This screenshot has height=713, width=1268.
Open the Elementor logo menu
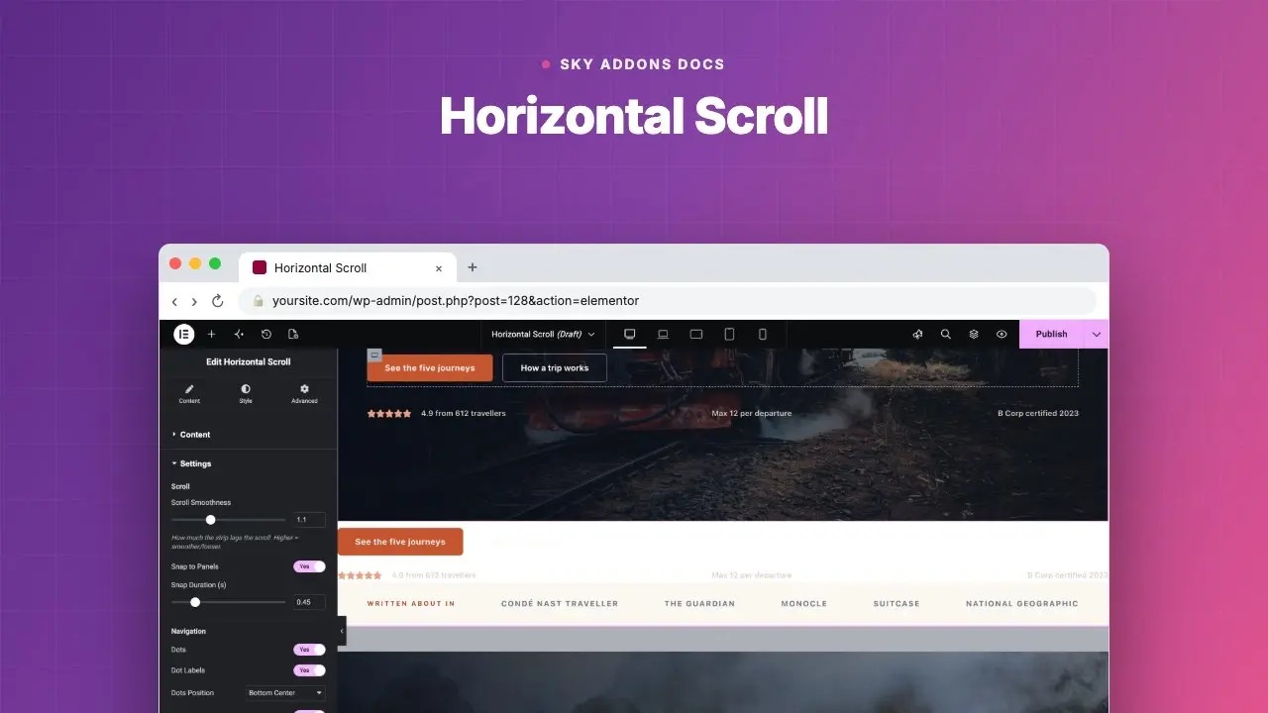183,334
